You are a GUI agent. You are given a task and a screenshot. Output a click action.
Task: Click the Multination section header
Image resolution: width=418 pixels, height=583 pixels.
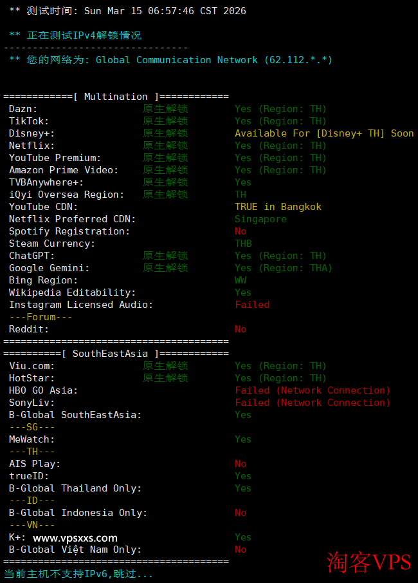pyautogui.click(x=116, y=97)
